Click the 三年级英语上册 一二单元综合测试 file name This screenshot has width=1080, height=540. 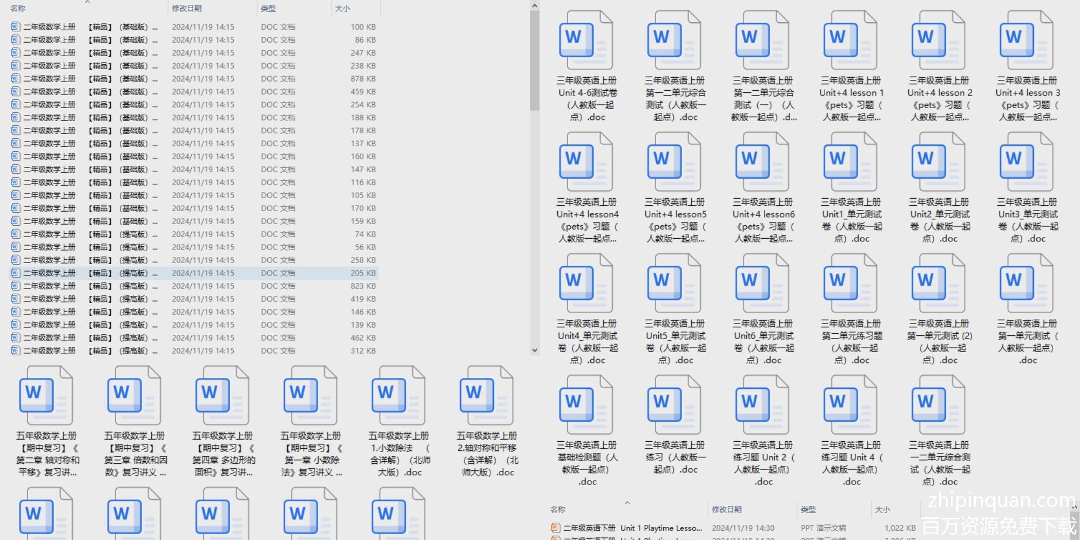(x=939, y=463)
